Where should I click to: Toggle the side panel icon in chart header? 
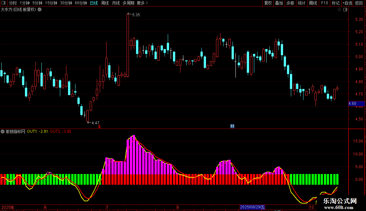(345, 10)
